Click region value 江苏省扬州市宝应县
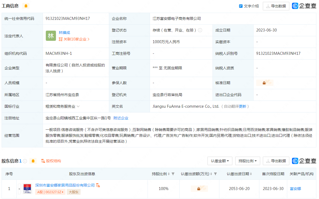 coord(62,95)
